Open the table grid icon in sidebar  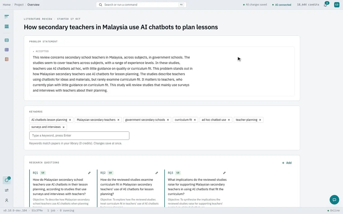(7, 50)
